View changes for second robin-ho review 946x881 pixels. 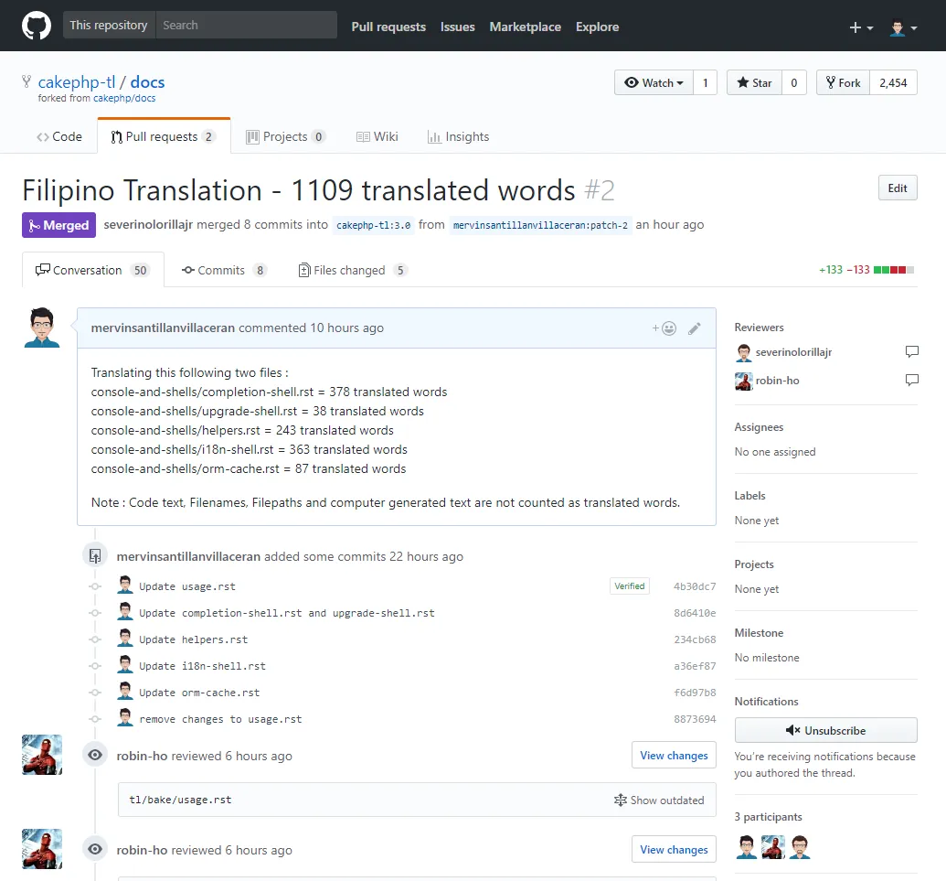coord(674,850)
